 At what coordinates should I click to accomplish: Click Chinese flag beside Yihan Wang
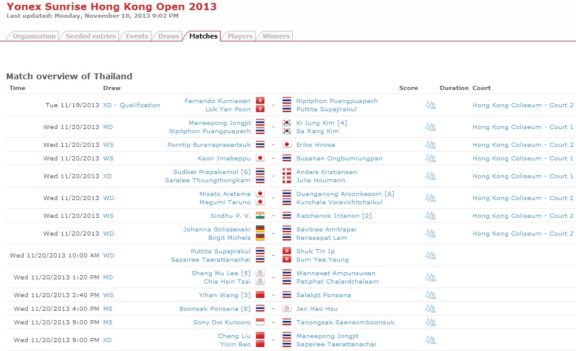click(x=260, y=295)
